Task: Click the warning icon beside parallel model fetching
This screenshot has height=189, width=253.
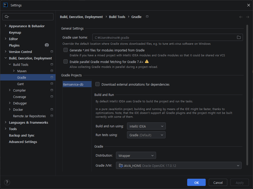Action: click(147, 61)
